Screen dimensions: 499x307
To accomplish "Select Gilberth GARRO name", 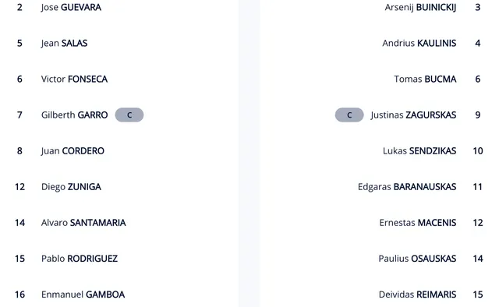I will [x=75, y=115].
